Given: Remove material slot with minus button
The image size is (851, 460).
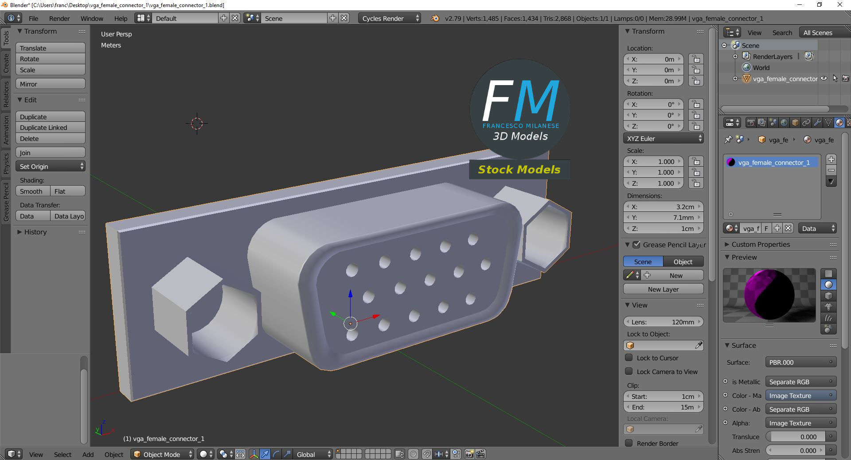Looking at the screenshot, I should pyautogui.click(x=831, y=170).
